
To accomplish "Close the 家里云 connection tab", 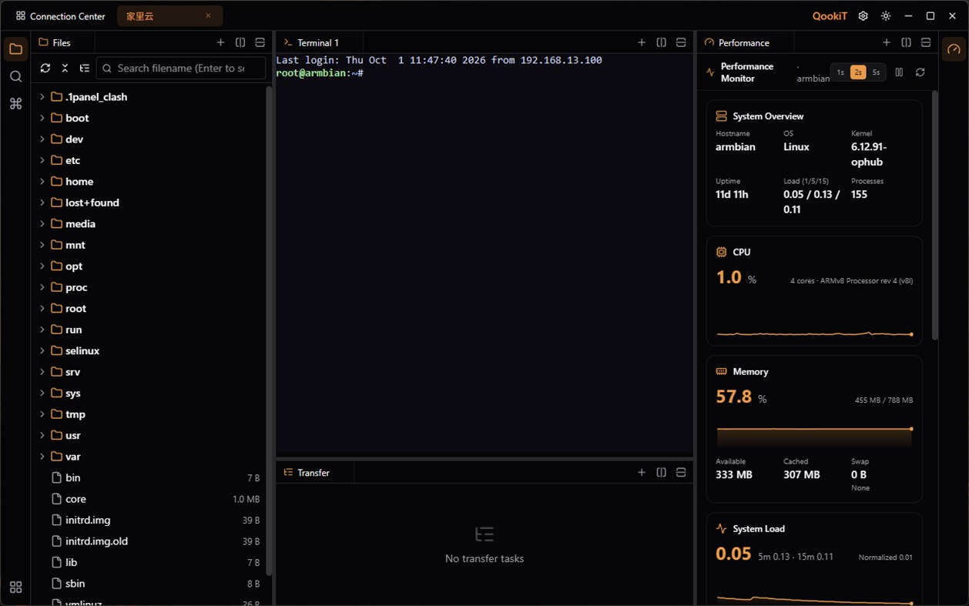I will coord(208,15).
